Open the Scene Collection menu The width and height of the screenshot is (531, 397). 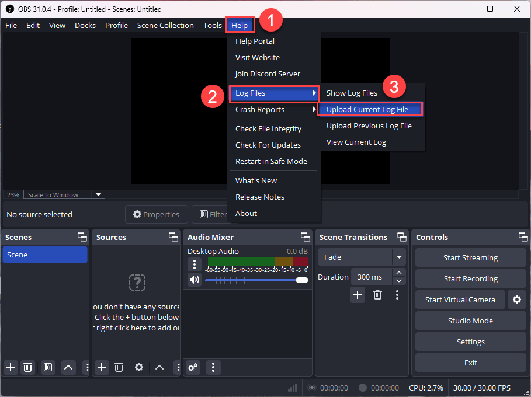tap(165, 25)
